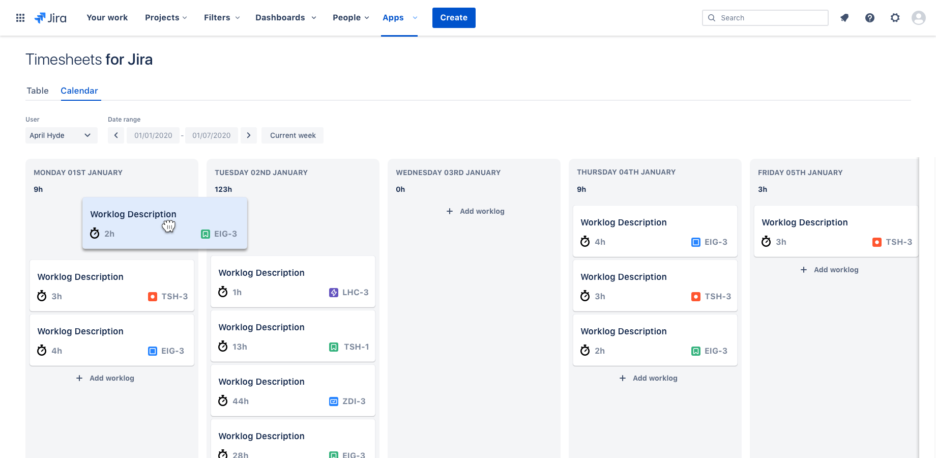
Task: Click the red issue icon beside Monday's TSH-3
Action: [153, 297]
